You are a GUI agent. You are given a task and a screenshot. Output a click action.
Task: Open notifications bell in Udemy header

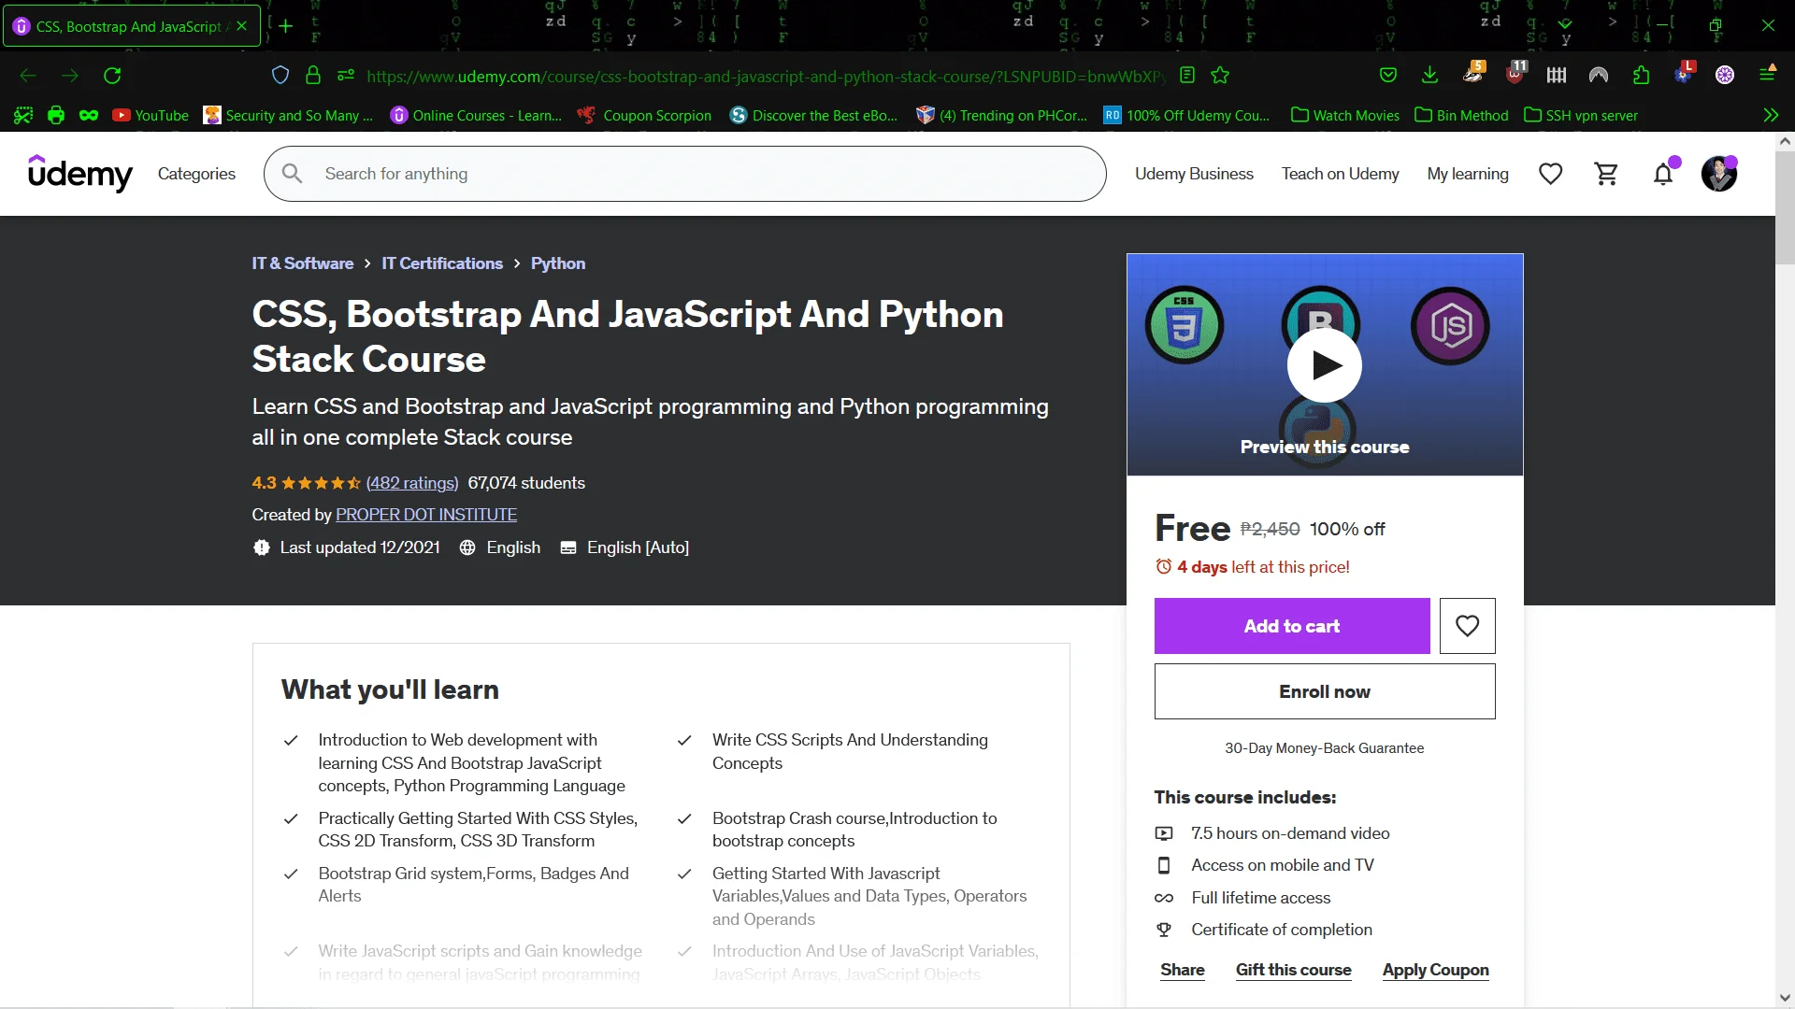[1663, 174]
